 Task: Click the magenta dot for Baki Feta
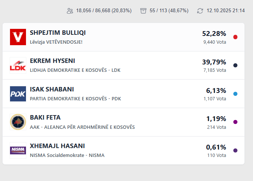click(x=235, y=122)
